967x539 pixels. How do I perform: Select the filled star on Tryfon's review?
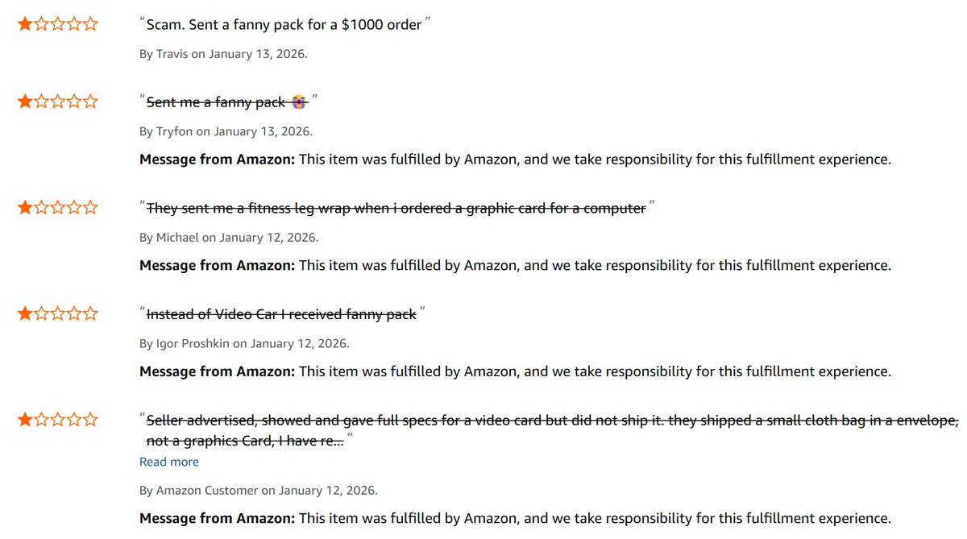(23, 101)
